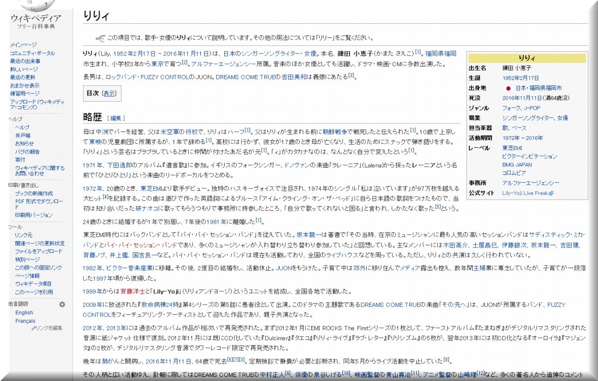Open この版への固定リンク
The width and height of the screenshot is (598, 381).
[x=38, y=268]
